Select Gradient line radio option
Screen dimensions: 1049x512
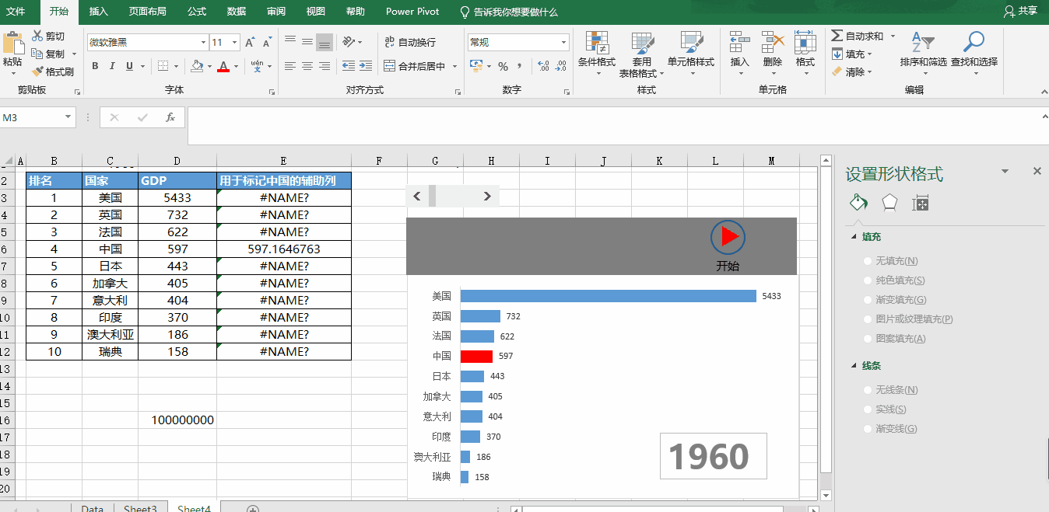point(867,429)
